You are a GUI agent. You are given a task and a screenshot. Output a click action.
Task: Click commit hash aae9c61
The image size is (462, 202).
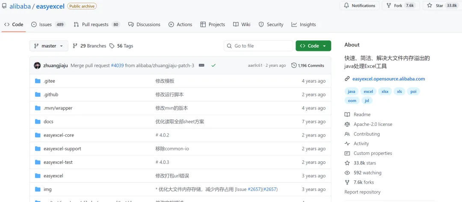point(255,65)
